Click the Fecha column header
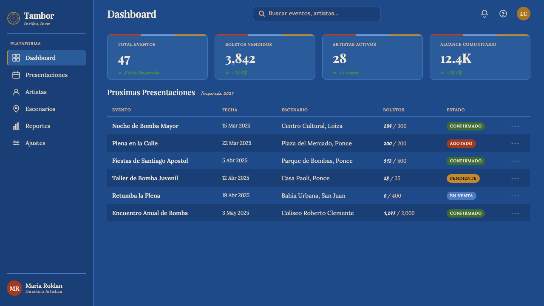Viewport: 544px width, 306px height. pos(230,110)
